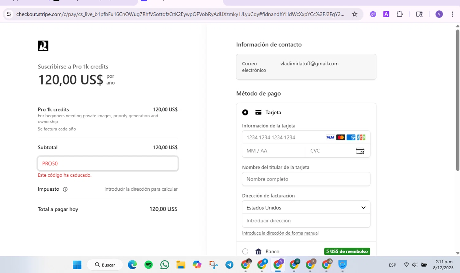This screenshot has height=273, width=460.
Task: Open WhatsApp from the taskbar
Action: [x=165, y=265]
